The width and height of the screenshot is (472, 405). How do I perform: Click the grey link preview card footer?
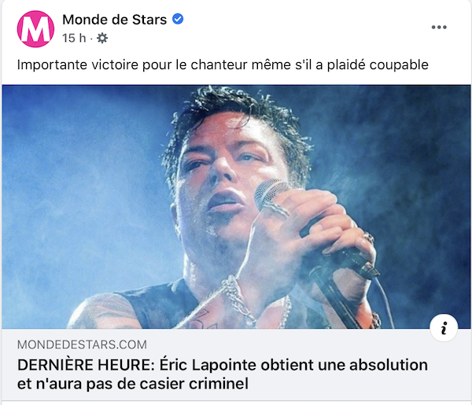[236, 365]
